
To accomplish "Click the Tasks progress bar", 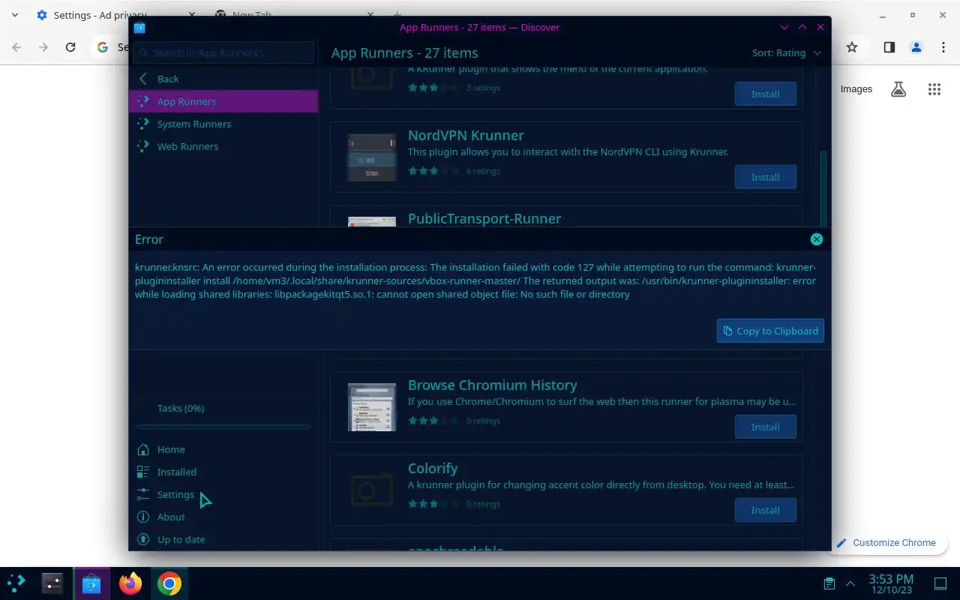I will 223,427.
